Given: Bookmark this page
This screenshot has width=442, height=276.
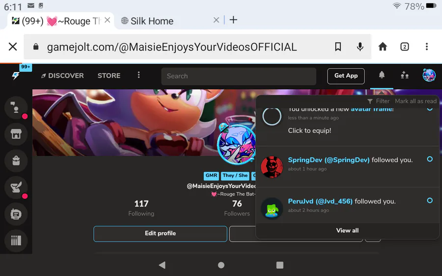Looking at the screenshot, I should (x=338, y=47).
